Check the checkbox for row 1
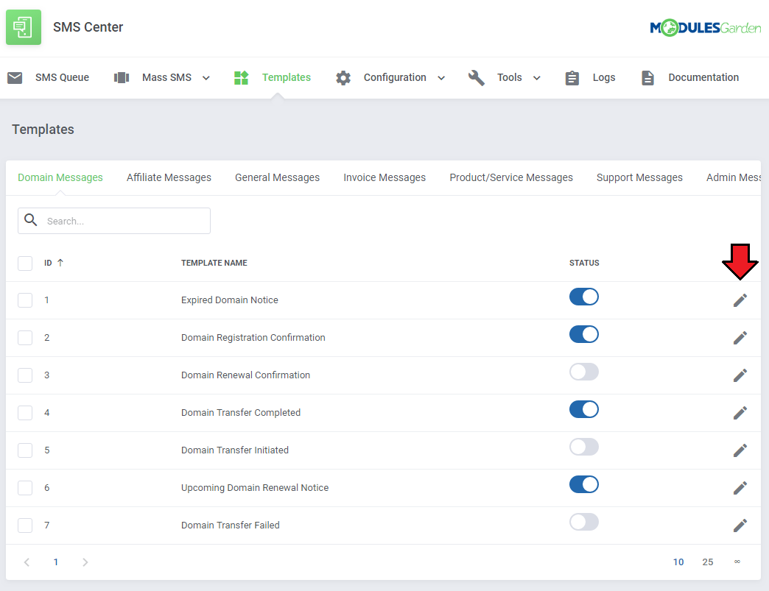 pyautogui.click(x=25, y=300)
